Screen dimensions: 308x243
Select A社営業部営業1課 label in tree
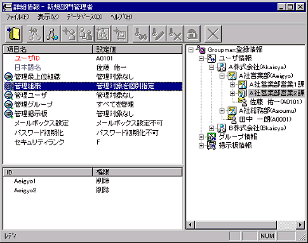coord(277,84)
